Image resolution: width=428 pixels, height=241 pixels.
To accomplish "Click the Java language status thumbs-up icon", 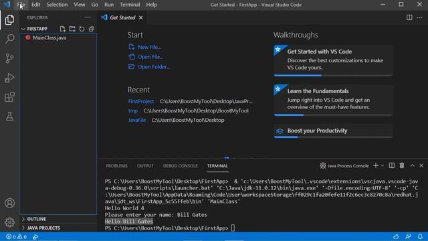I will tap(396, 236).
